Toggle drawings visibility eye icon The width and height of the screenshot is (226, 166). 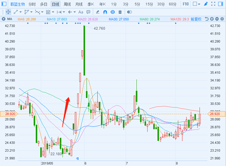pos(113,12)
